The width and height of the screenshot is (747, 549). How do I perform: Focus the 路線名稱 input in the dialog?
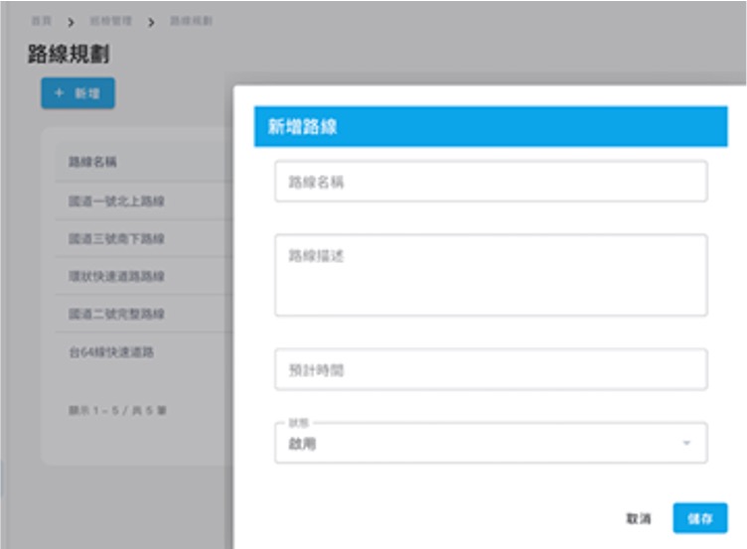[x=491, y=182]
